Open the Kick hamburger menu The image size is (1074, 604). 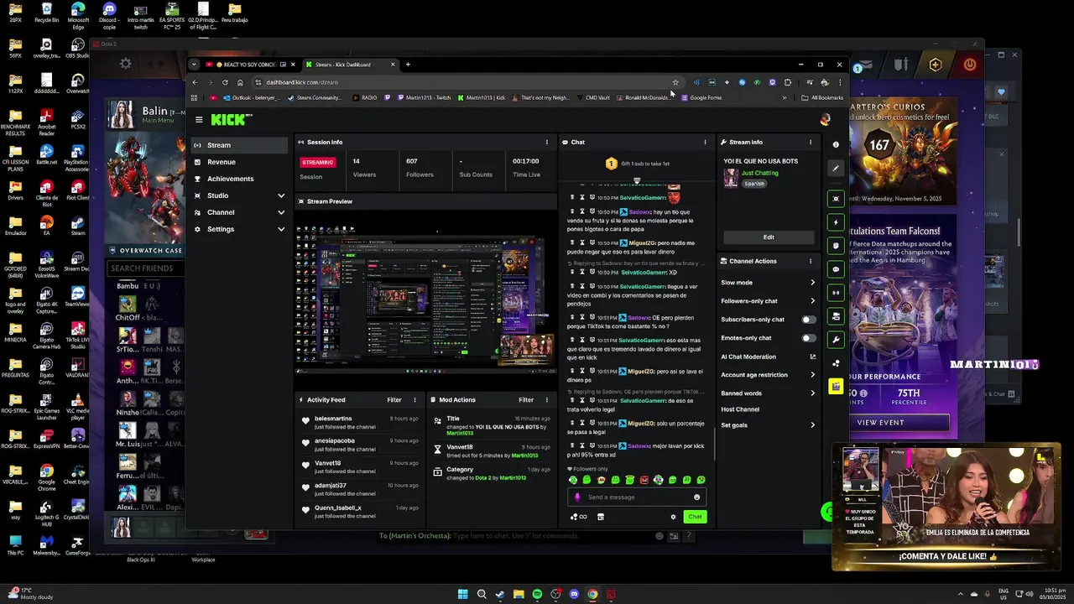pyautogui.click(x=199, y=120)
